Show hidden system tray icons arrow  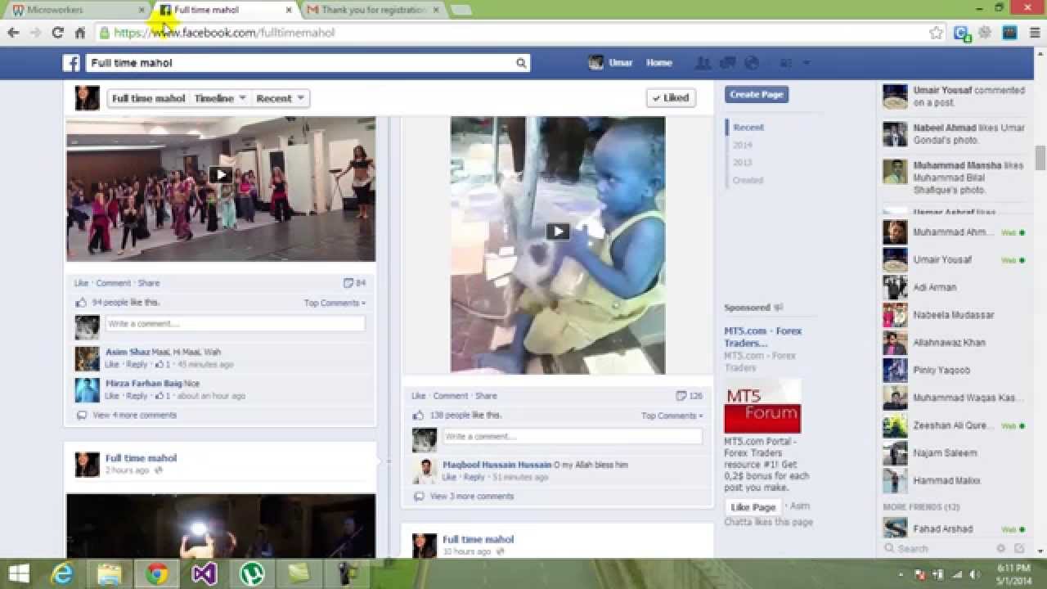point(901,574)
